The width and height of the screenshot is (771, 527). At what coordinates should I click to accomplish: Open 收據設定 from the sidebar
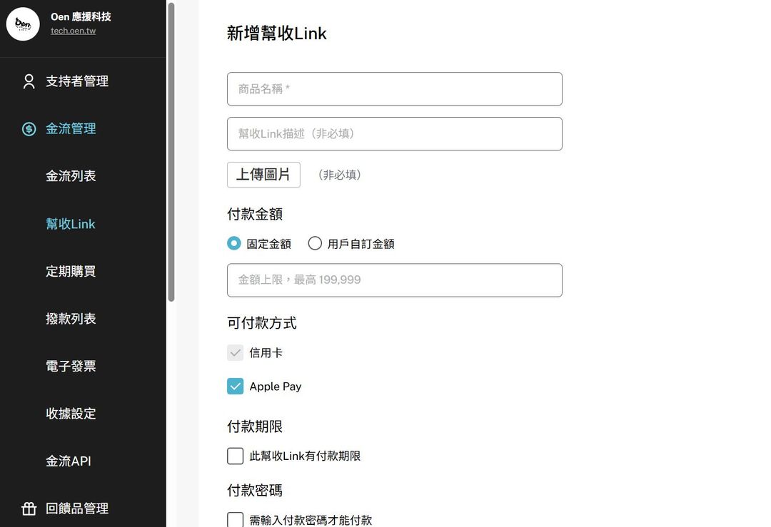click(71, 413)
